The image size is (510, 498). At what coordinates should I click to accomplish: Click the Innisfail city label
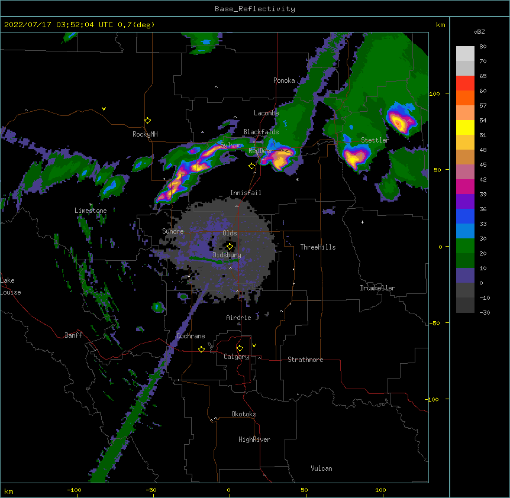point(246,193)
